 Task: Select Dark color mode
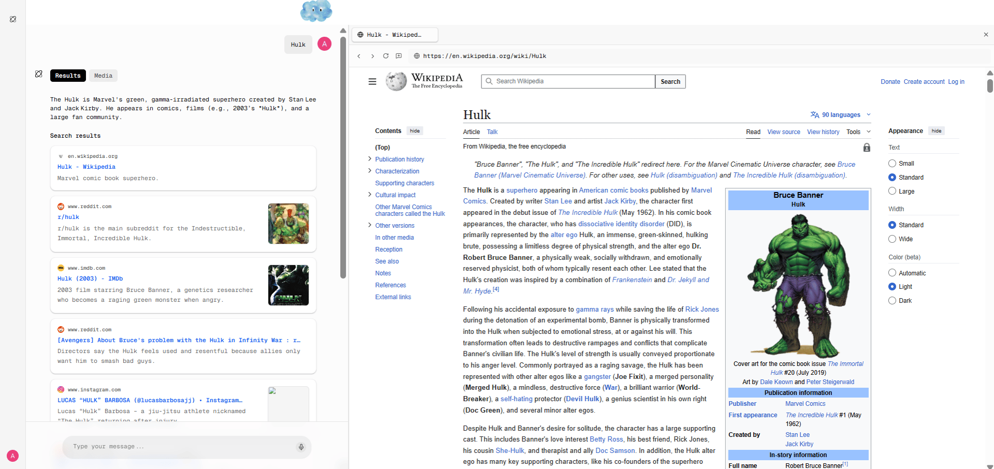[x=892, y=301]
